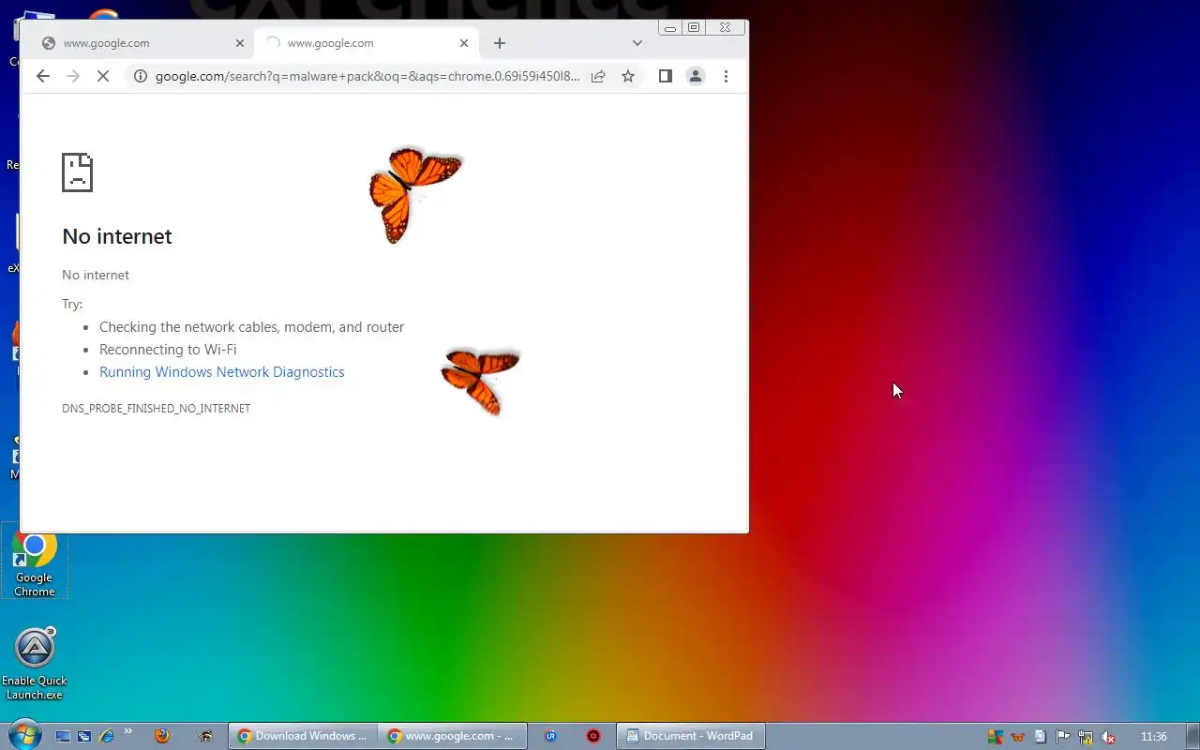This screenshot has height=750, width=1200.
Task: Select the loading www.google.com tab
Action: tap(366, 43)
